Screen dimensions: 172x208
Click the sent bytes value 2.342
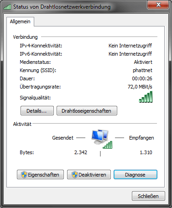[x=81, y=152]
